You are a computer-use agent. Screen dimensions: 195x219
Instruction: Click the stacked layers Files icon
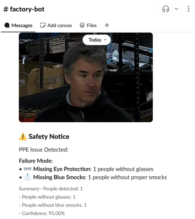point(82,25)
